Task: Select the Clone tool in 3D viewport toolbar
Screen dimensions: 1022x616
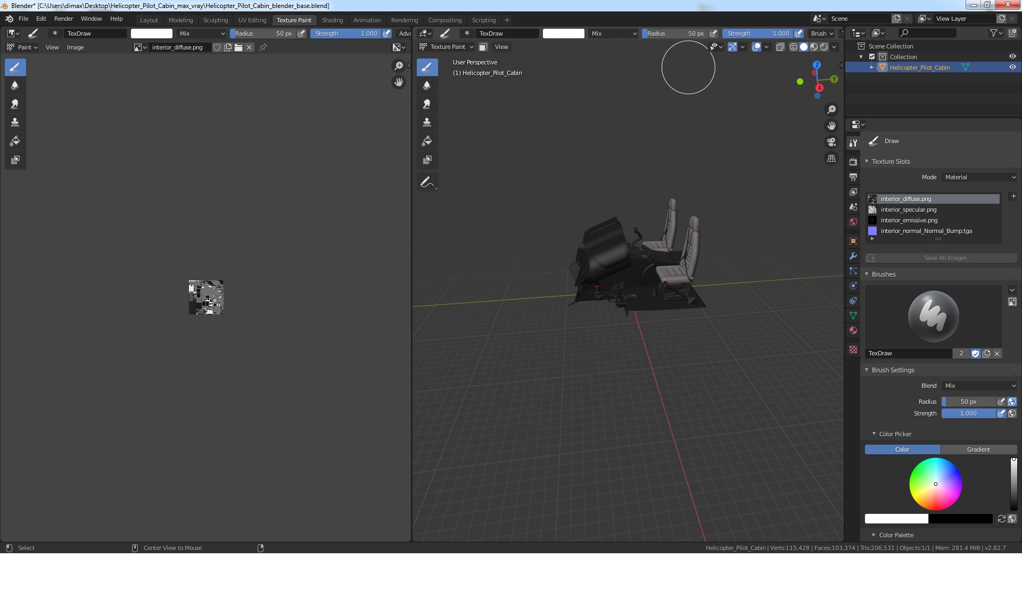Action: tap(427, 122)
